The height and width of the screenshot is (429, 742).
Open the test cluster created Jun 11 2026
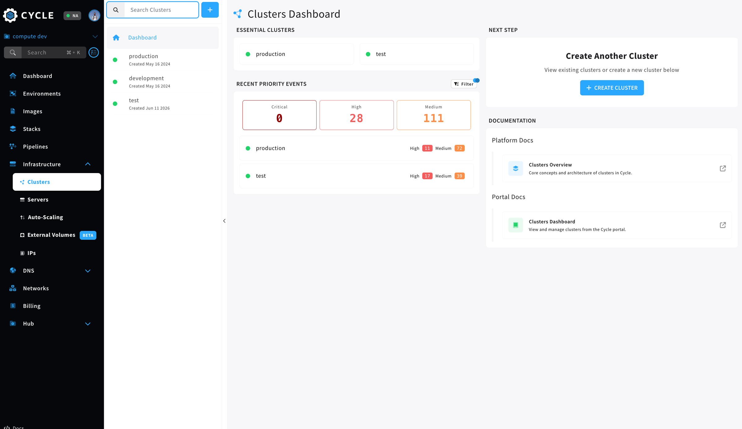pyautogui.click(x=163, y=104)
